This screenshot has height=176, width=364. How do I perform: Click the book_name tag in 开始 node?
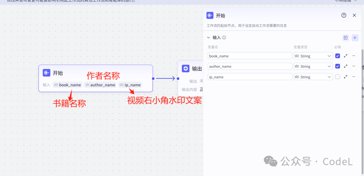pyautogui.click(x=67, y=85)
